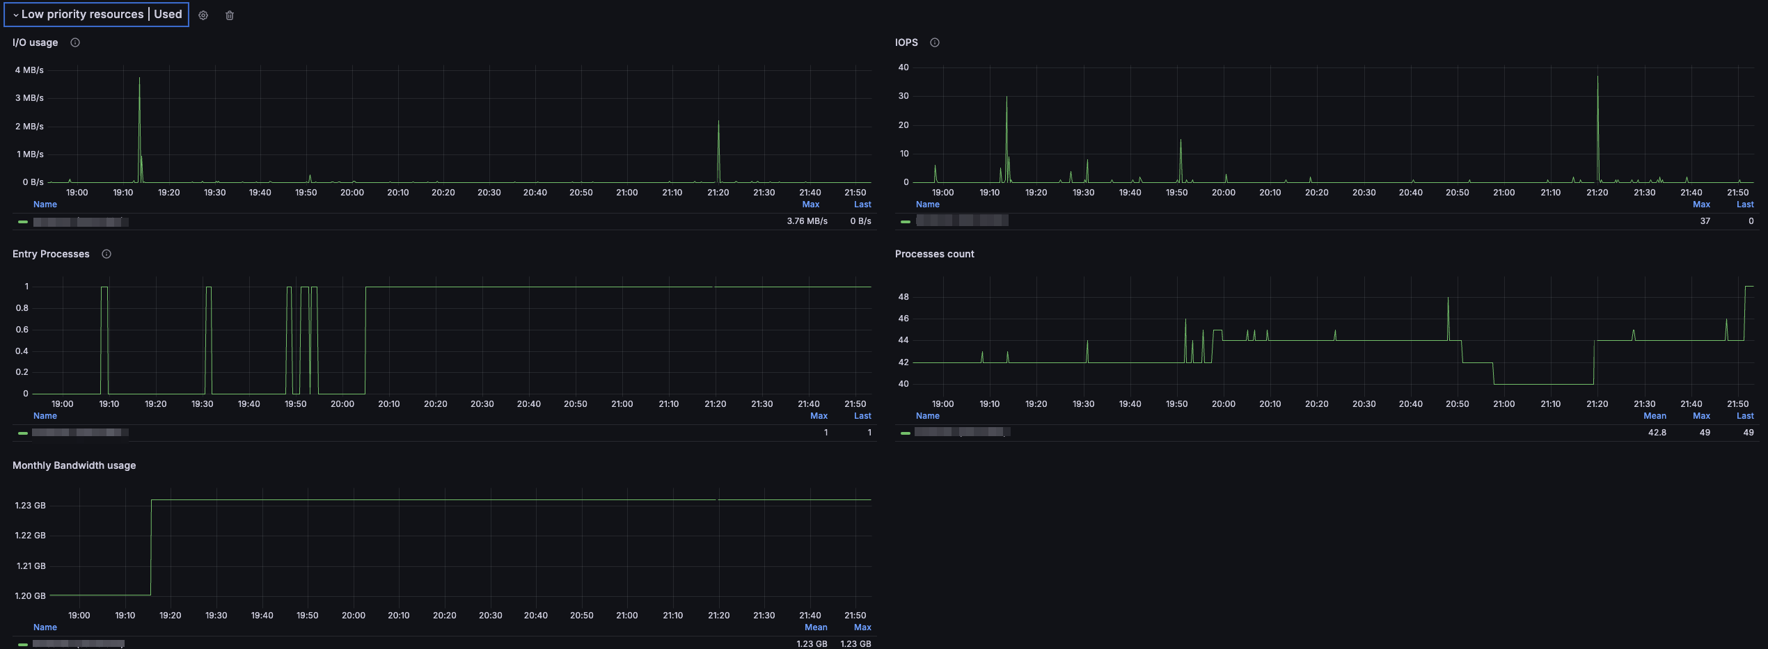Viewport: 1768px width, 649px height.
Task: Sort Entry Processes legend by Last
Action: click(x=862, y=416)
